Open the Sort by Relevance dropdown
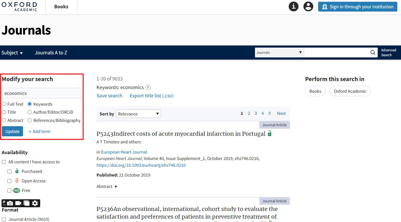The height and width of the screenshot is (222, 401). (138, 114)
